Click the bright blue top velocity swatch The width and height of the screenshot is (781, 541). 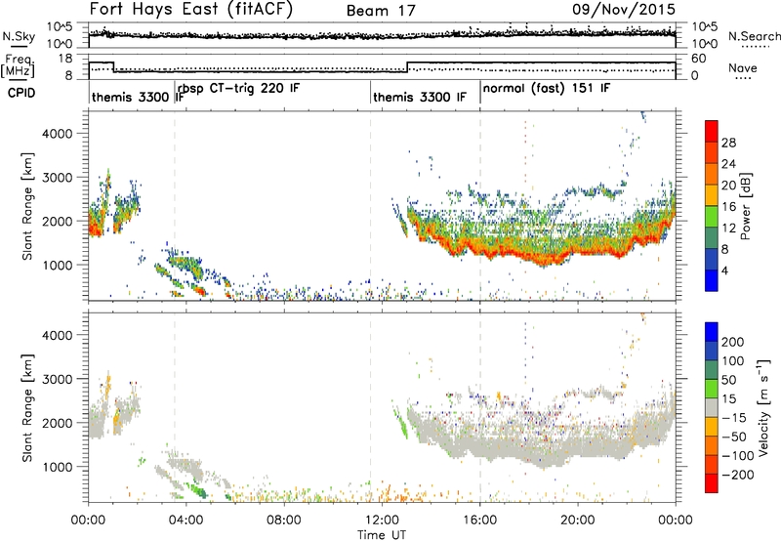pyautogui.click(x=712, y=332)
